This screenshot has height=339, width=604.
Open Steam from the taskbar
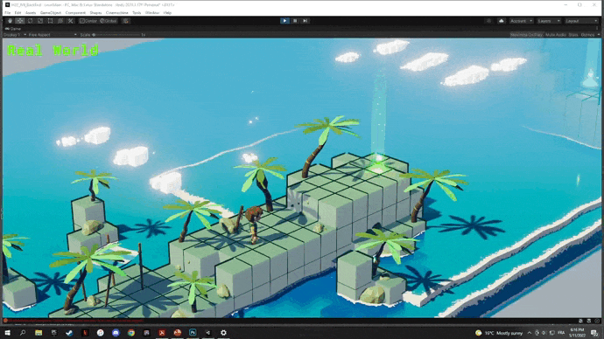69,333
